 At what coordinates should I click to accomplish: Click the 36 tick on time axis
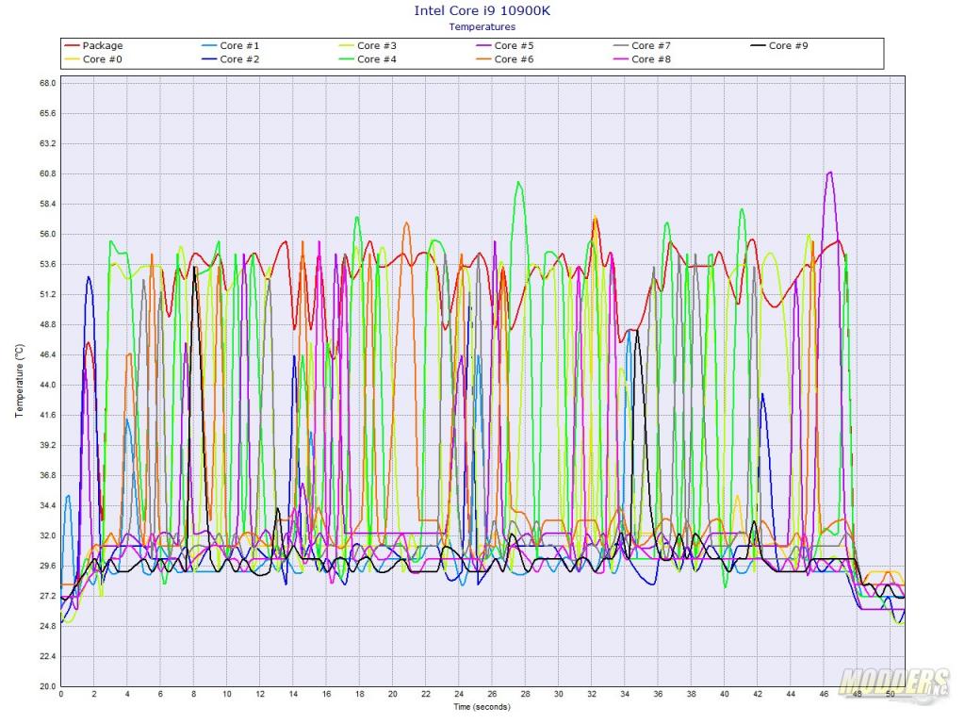pos(658,694)
